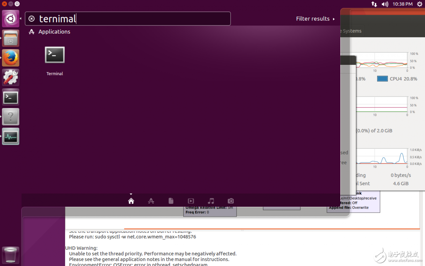Expand the Filter results panel
Viewport: 425px width, 266px height.
point(315,19)
